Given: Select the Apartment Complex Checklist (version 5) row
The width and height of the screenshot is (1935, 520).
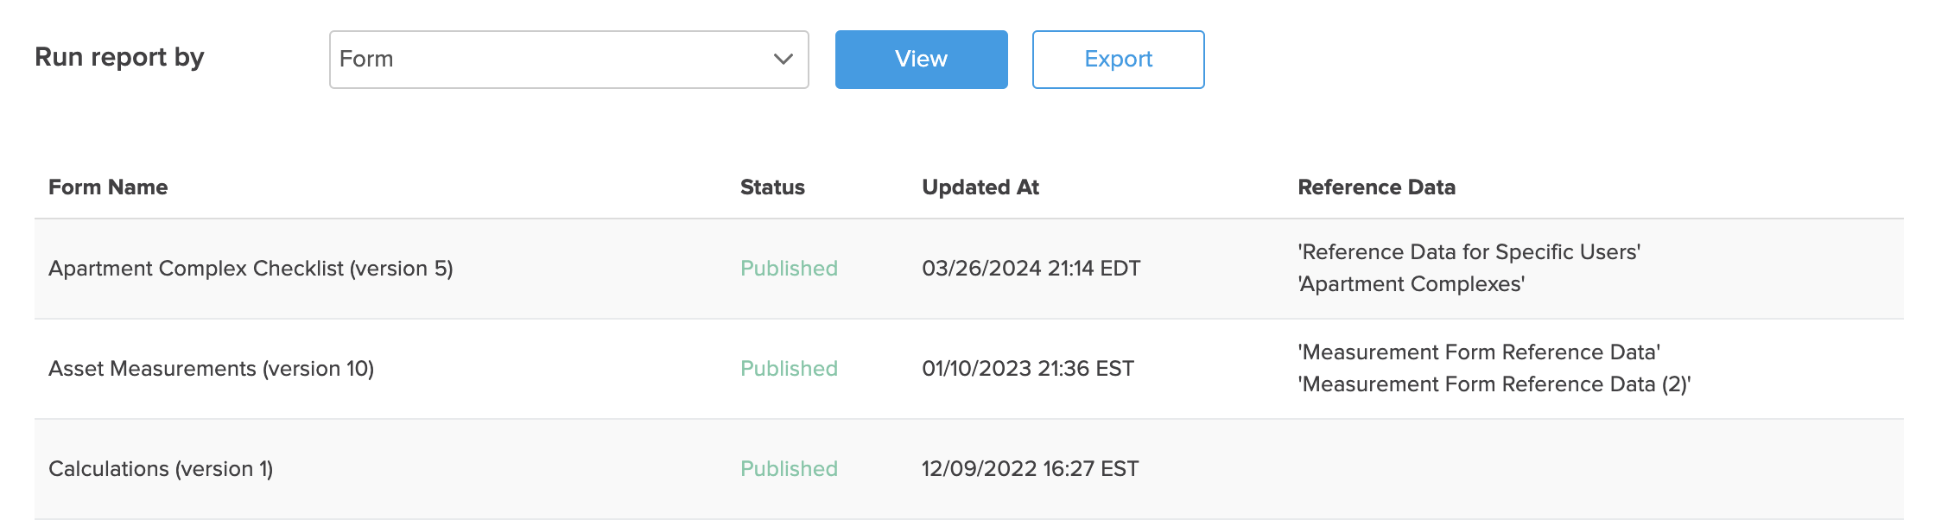Looking at the screenshot, I should [x=251, y=268].
